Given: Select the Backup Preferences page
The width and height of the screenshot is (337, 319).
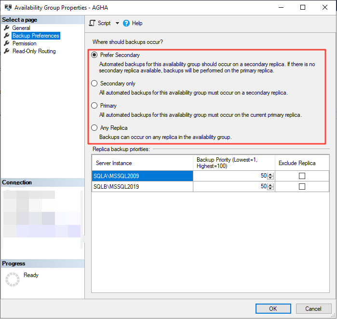Looking at the screenshot, I should pyautogui.click(x=36, y=36).
